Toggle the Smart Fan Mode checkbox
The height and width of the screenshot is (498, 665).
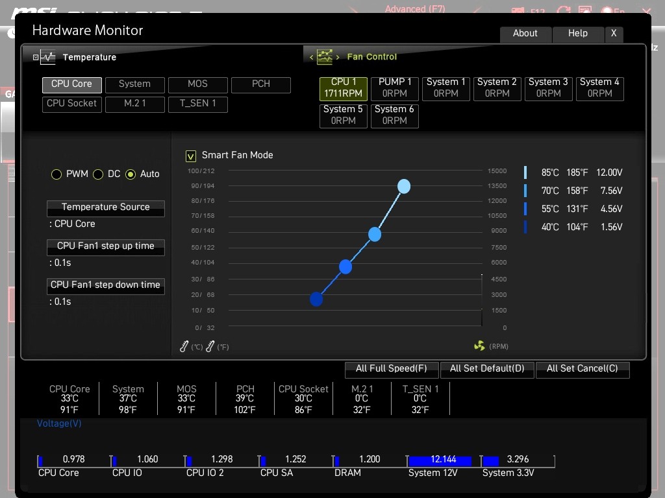tap(191, 156)
